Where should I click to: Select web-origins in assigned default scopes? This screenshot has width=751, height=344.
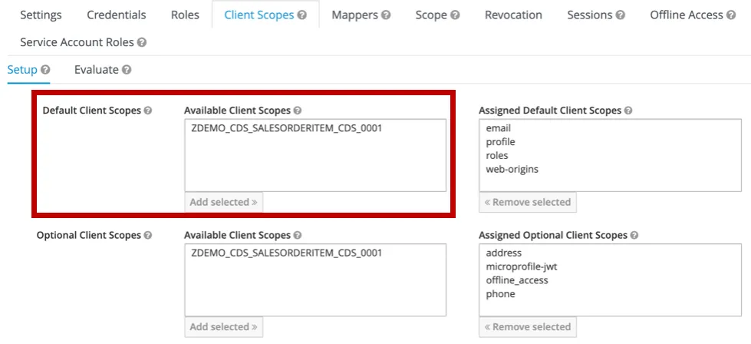[512, 169]
